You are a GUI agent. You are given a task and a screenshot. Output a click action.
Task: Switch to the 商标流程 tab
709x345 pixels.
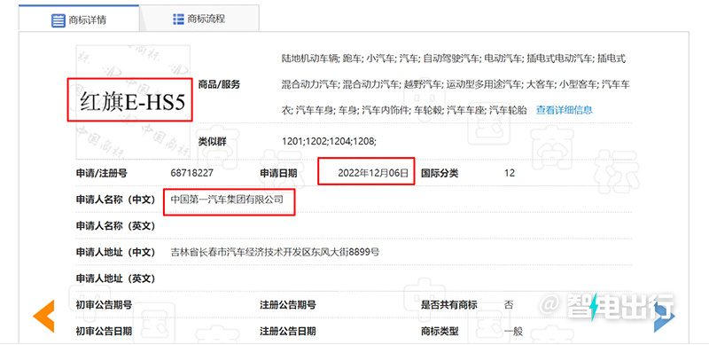(199, 19)
